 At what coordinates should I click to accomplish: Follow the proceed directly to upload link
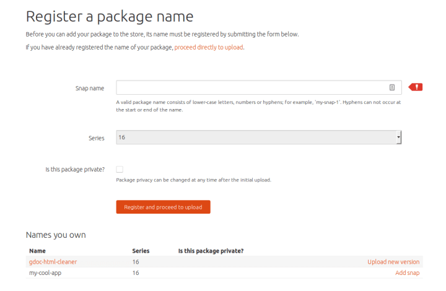coord(209,47)
